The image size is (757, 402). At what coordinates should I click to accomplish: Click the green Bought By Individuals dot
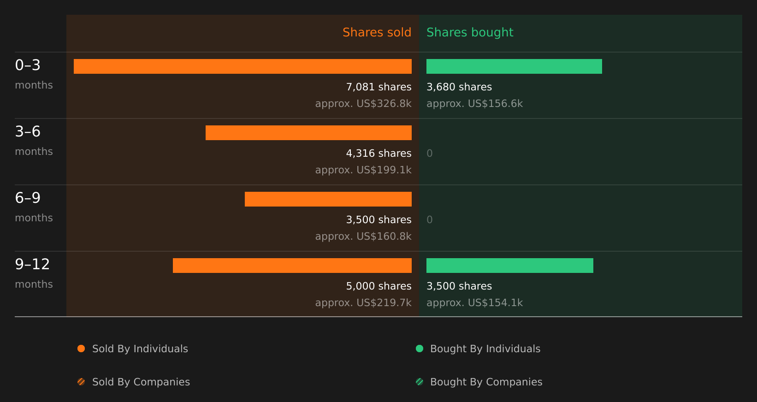click(420, 349)
